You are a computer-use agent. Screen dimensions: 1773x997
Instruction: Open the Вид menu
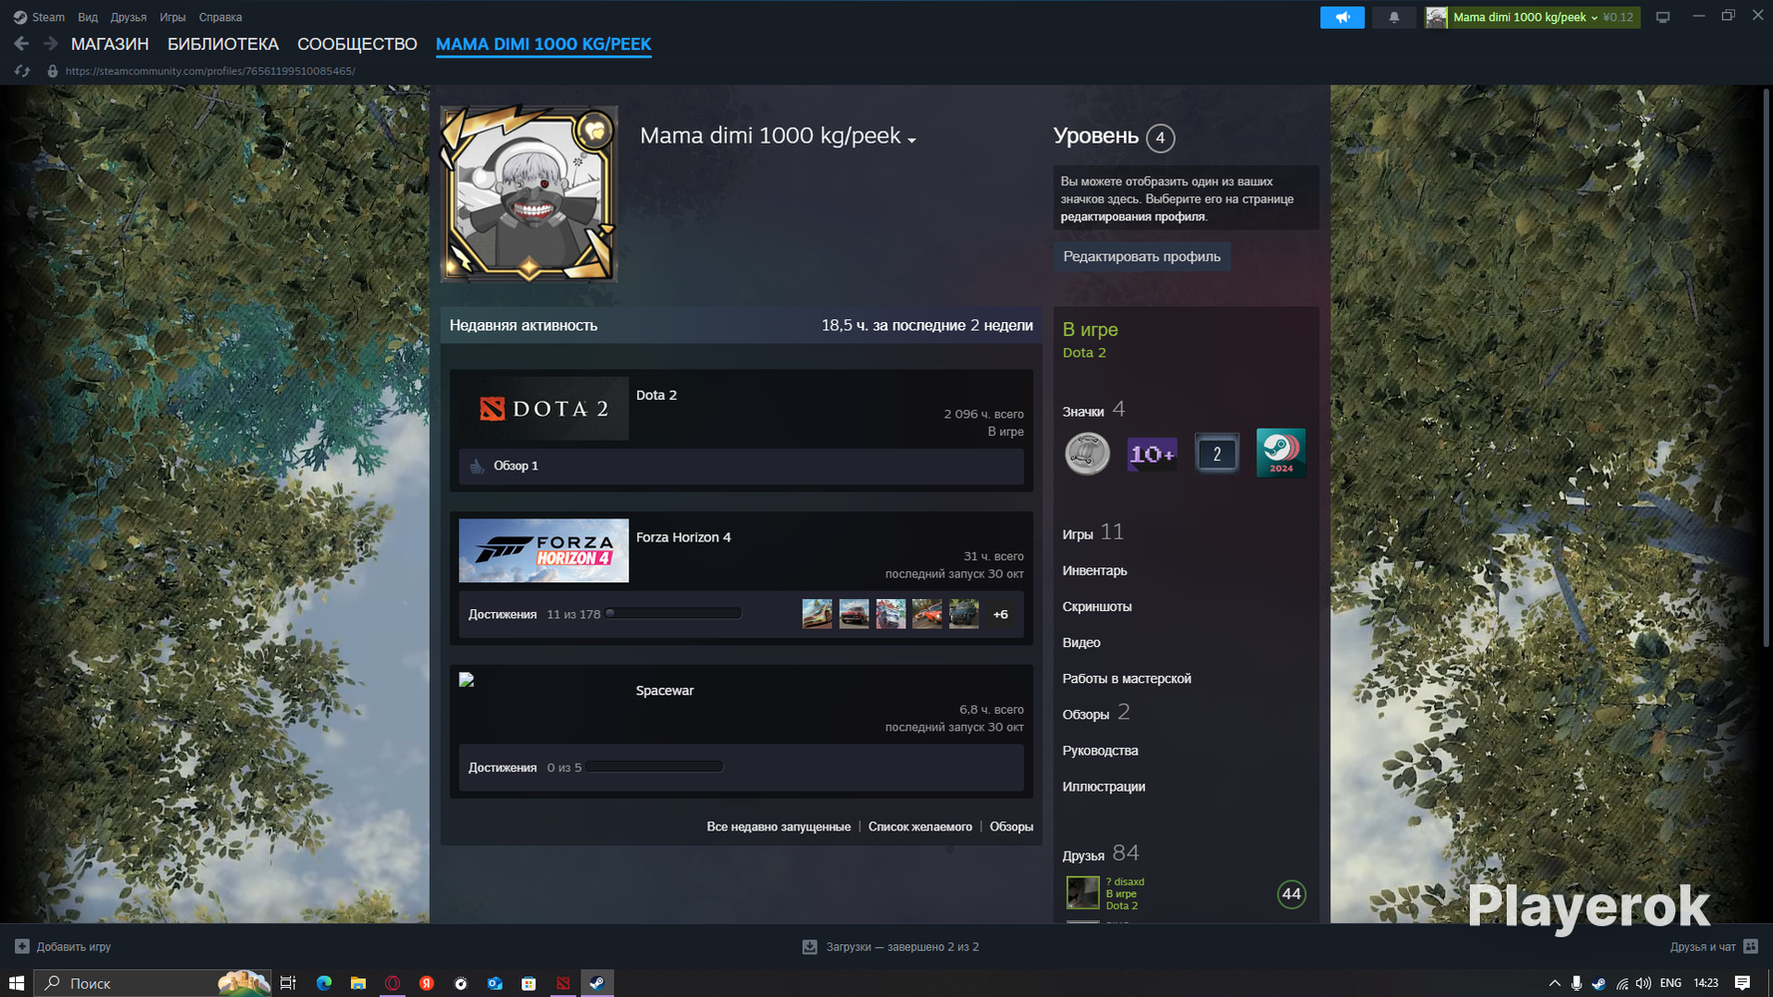tap(88, 17)
